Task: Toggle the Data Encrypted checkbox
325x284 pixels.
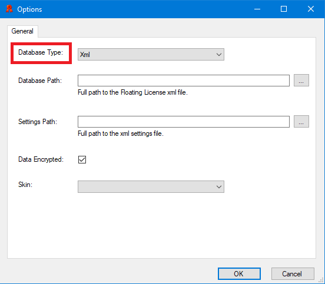Action: coord(82,159)
